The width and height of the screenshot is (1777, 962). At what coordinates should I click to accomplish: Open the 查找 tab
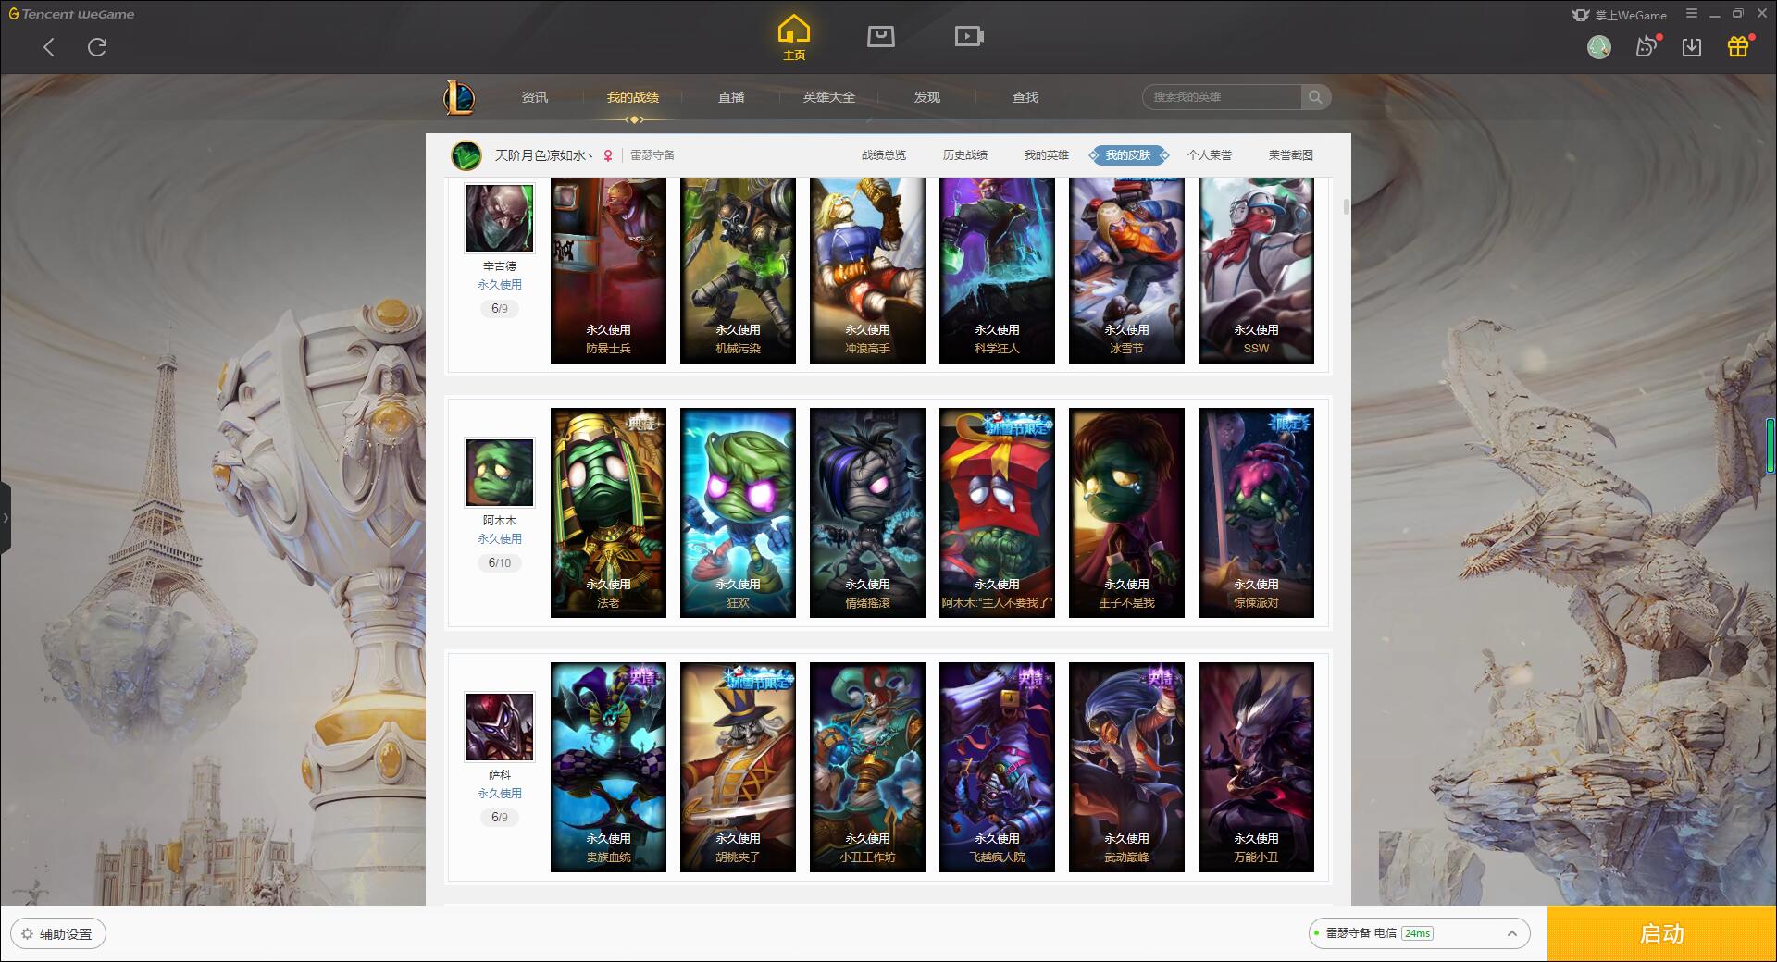coord(1025,97)
